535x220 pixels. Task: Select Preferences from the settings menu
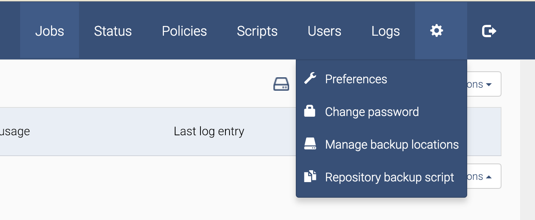pos(356,79)
